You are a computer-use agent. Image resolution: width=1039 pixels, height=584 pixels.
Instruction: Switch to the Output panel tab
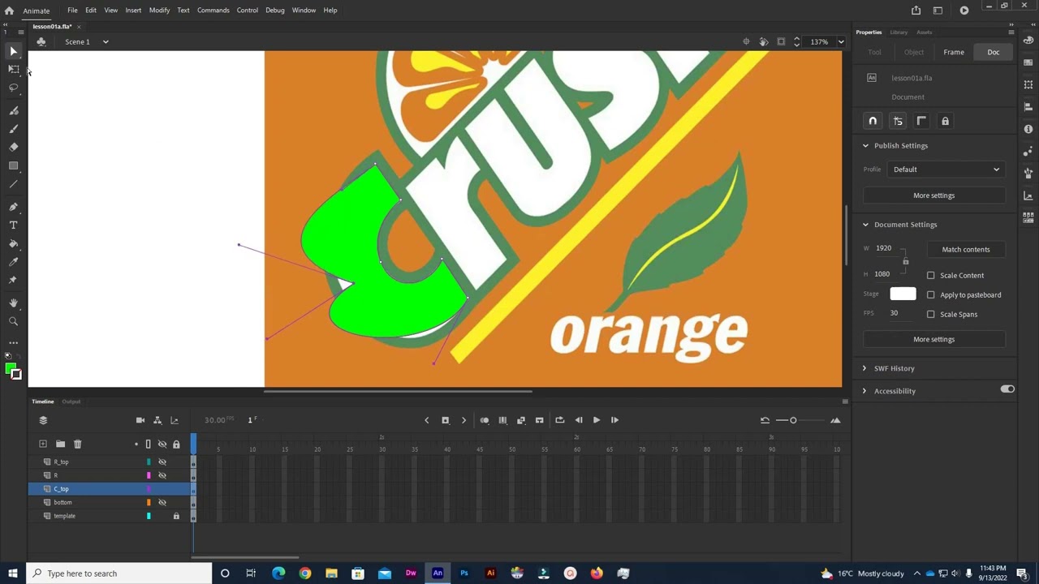pos(71,401)
